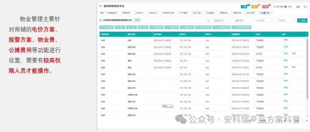Open 详情 for row created 2022-04-21 20:44:12

click(x=286, y=81)
